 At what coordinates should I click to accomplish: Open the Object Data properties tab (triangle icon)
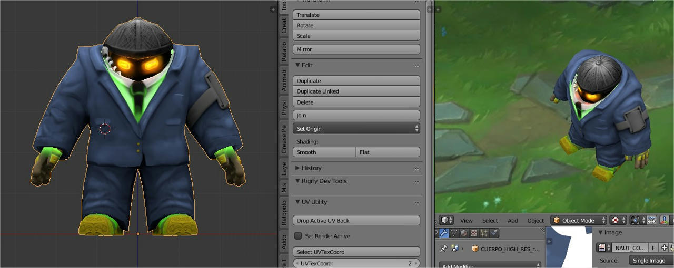pyautogui.click(x=454, y=233)
